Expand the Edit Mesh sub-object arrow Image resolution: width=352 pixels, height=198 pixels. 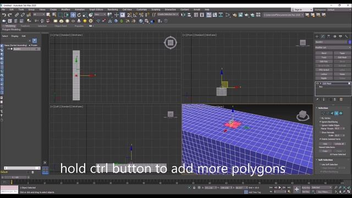(321, 84)
